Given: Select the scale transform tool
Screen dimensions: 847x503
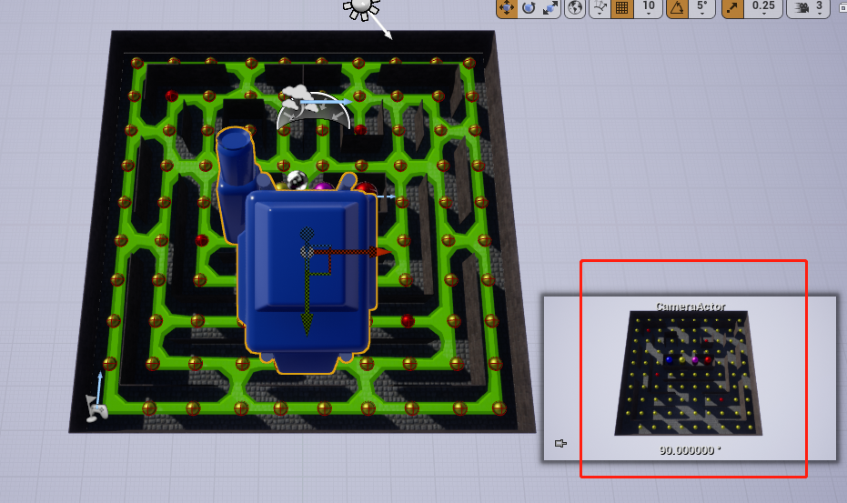Looking at the screenshot, I should [550, 7].
